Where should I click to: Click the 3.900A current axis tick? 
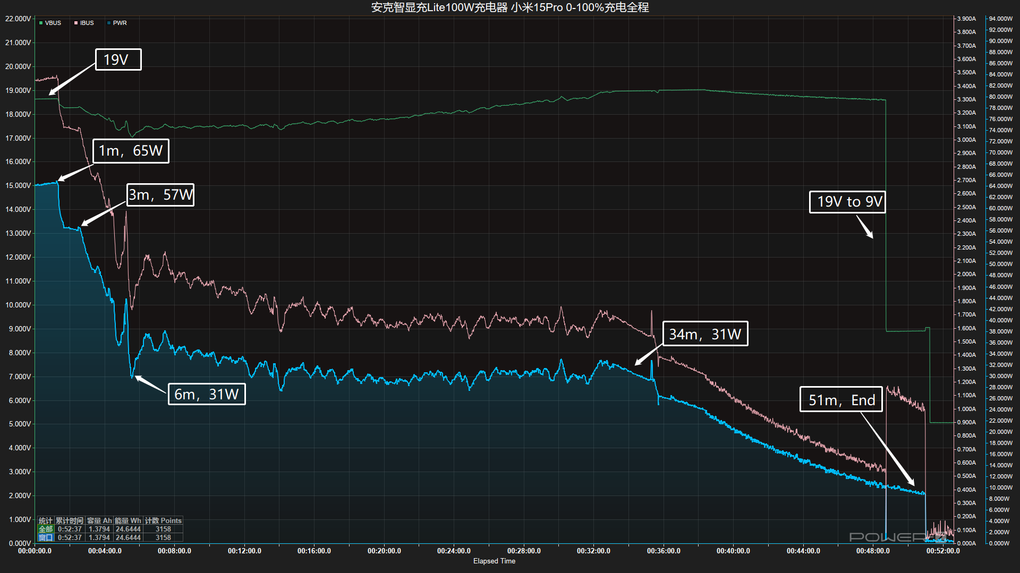[x=966, y=19]
